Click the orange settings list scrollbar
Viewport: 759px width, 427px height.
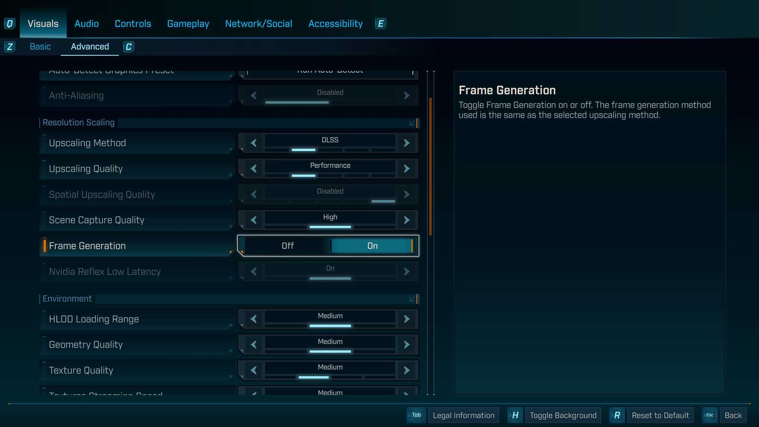coord(431,166)
